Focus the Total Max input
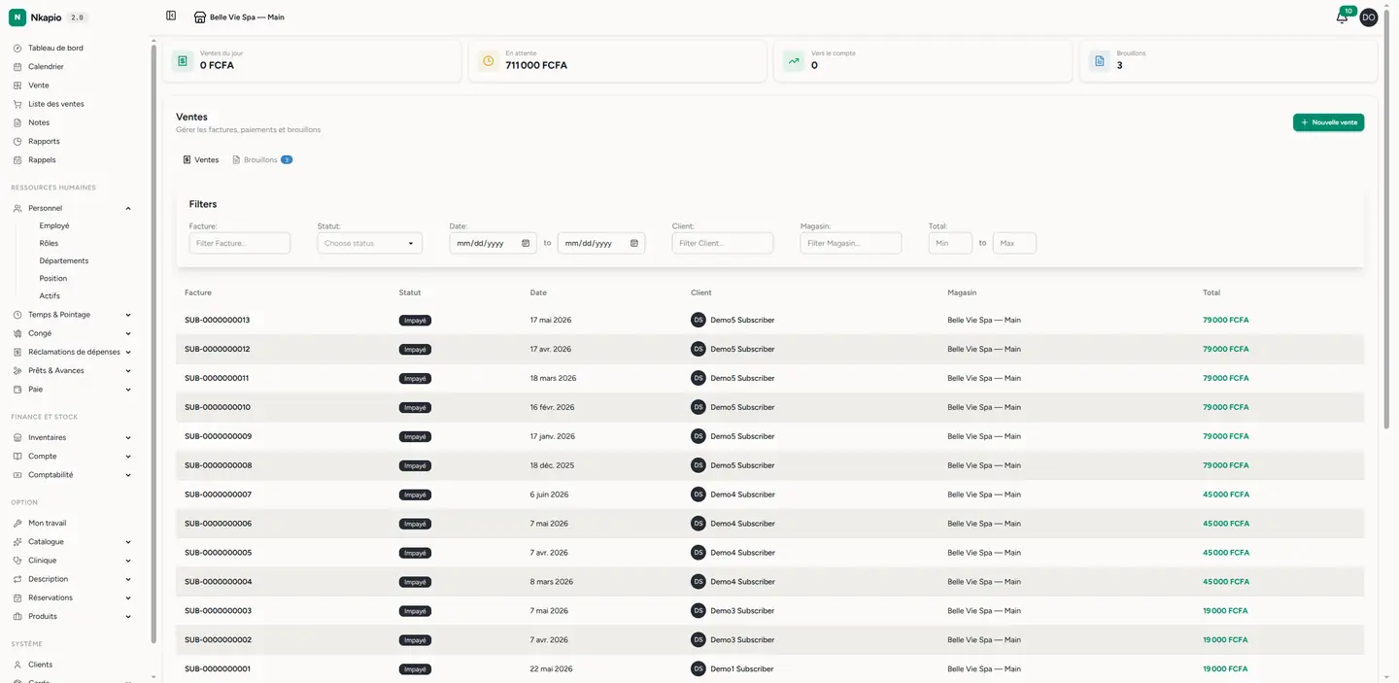This screenshot has width=1399, height=683. tap(1014, 243)
